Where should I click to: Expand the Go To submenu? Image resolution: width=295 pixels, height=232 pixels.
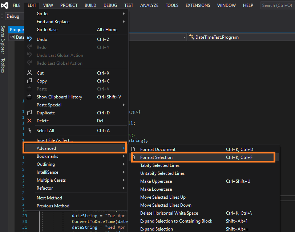point(76,14)
